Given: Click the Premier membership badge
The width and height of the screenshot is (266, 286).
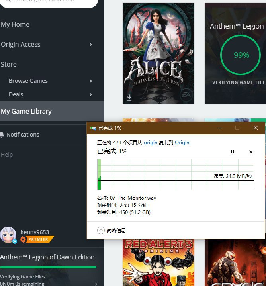Looking at the screenshot, I should pos(37,239).
